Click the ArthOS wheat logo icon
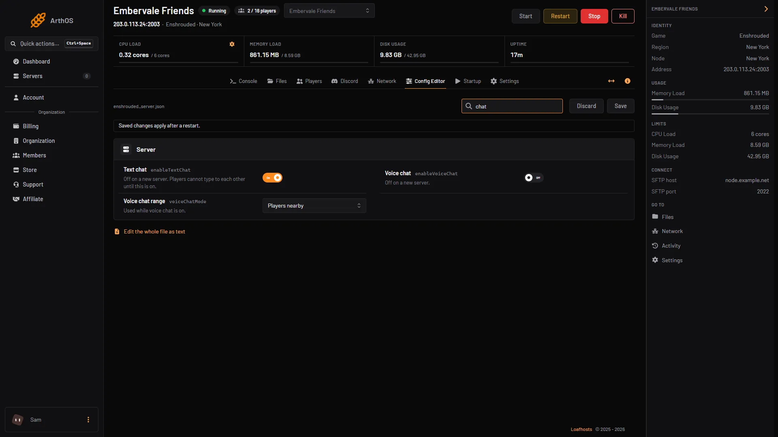778x437 pixels. [x=38, y=20]
